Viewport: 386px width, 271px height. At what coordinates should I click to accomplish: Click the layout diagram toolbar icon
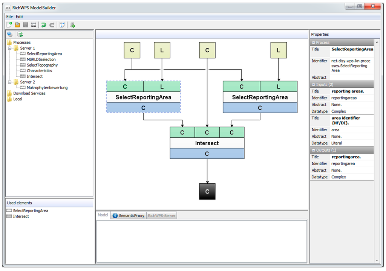[62, 25]
